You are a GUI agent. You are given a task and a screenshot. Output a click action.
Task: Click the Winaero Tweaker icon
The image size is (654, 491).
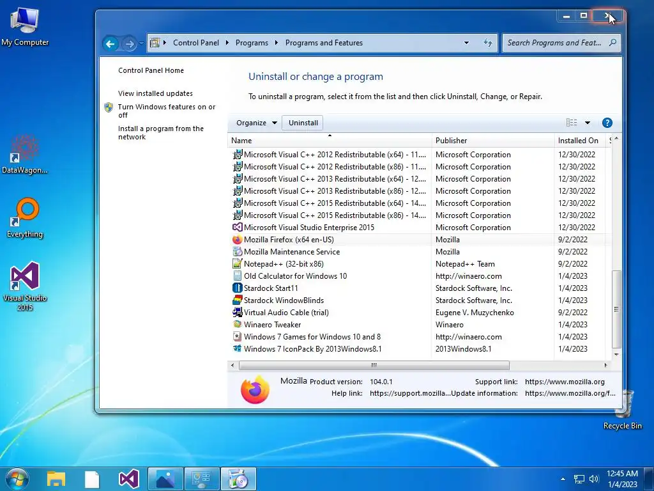point(238,324)
